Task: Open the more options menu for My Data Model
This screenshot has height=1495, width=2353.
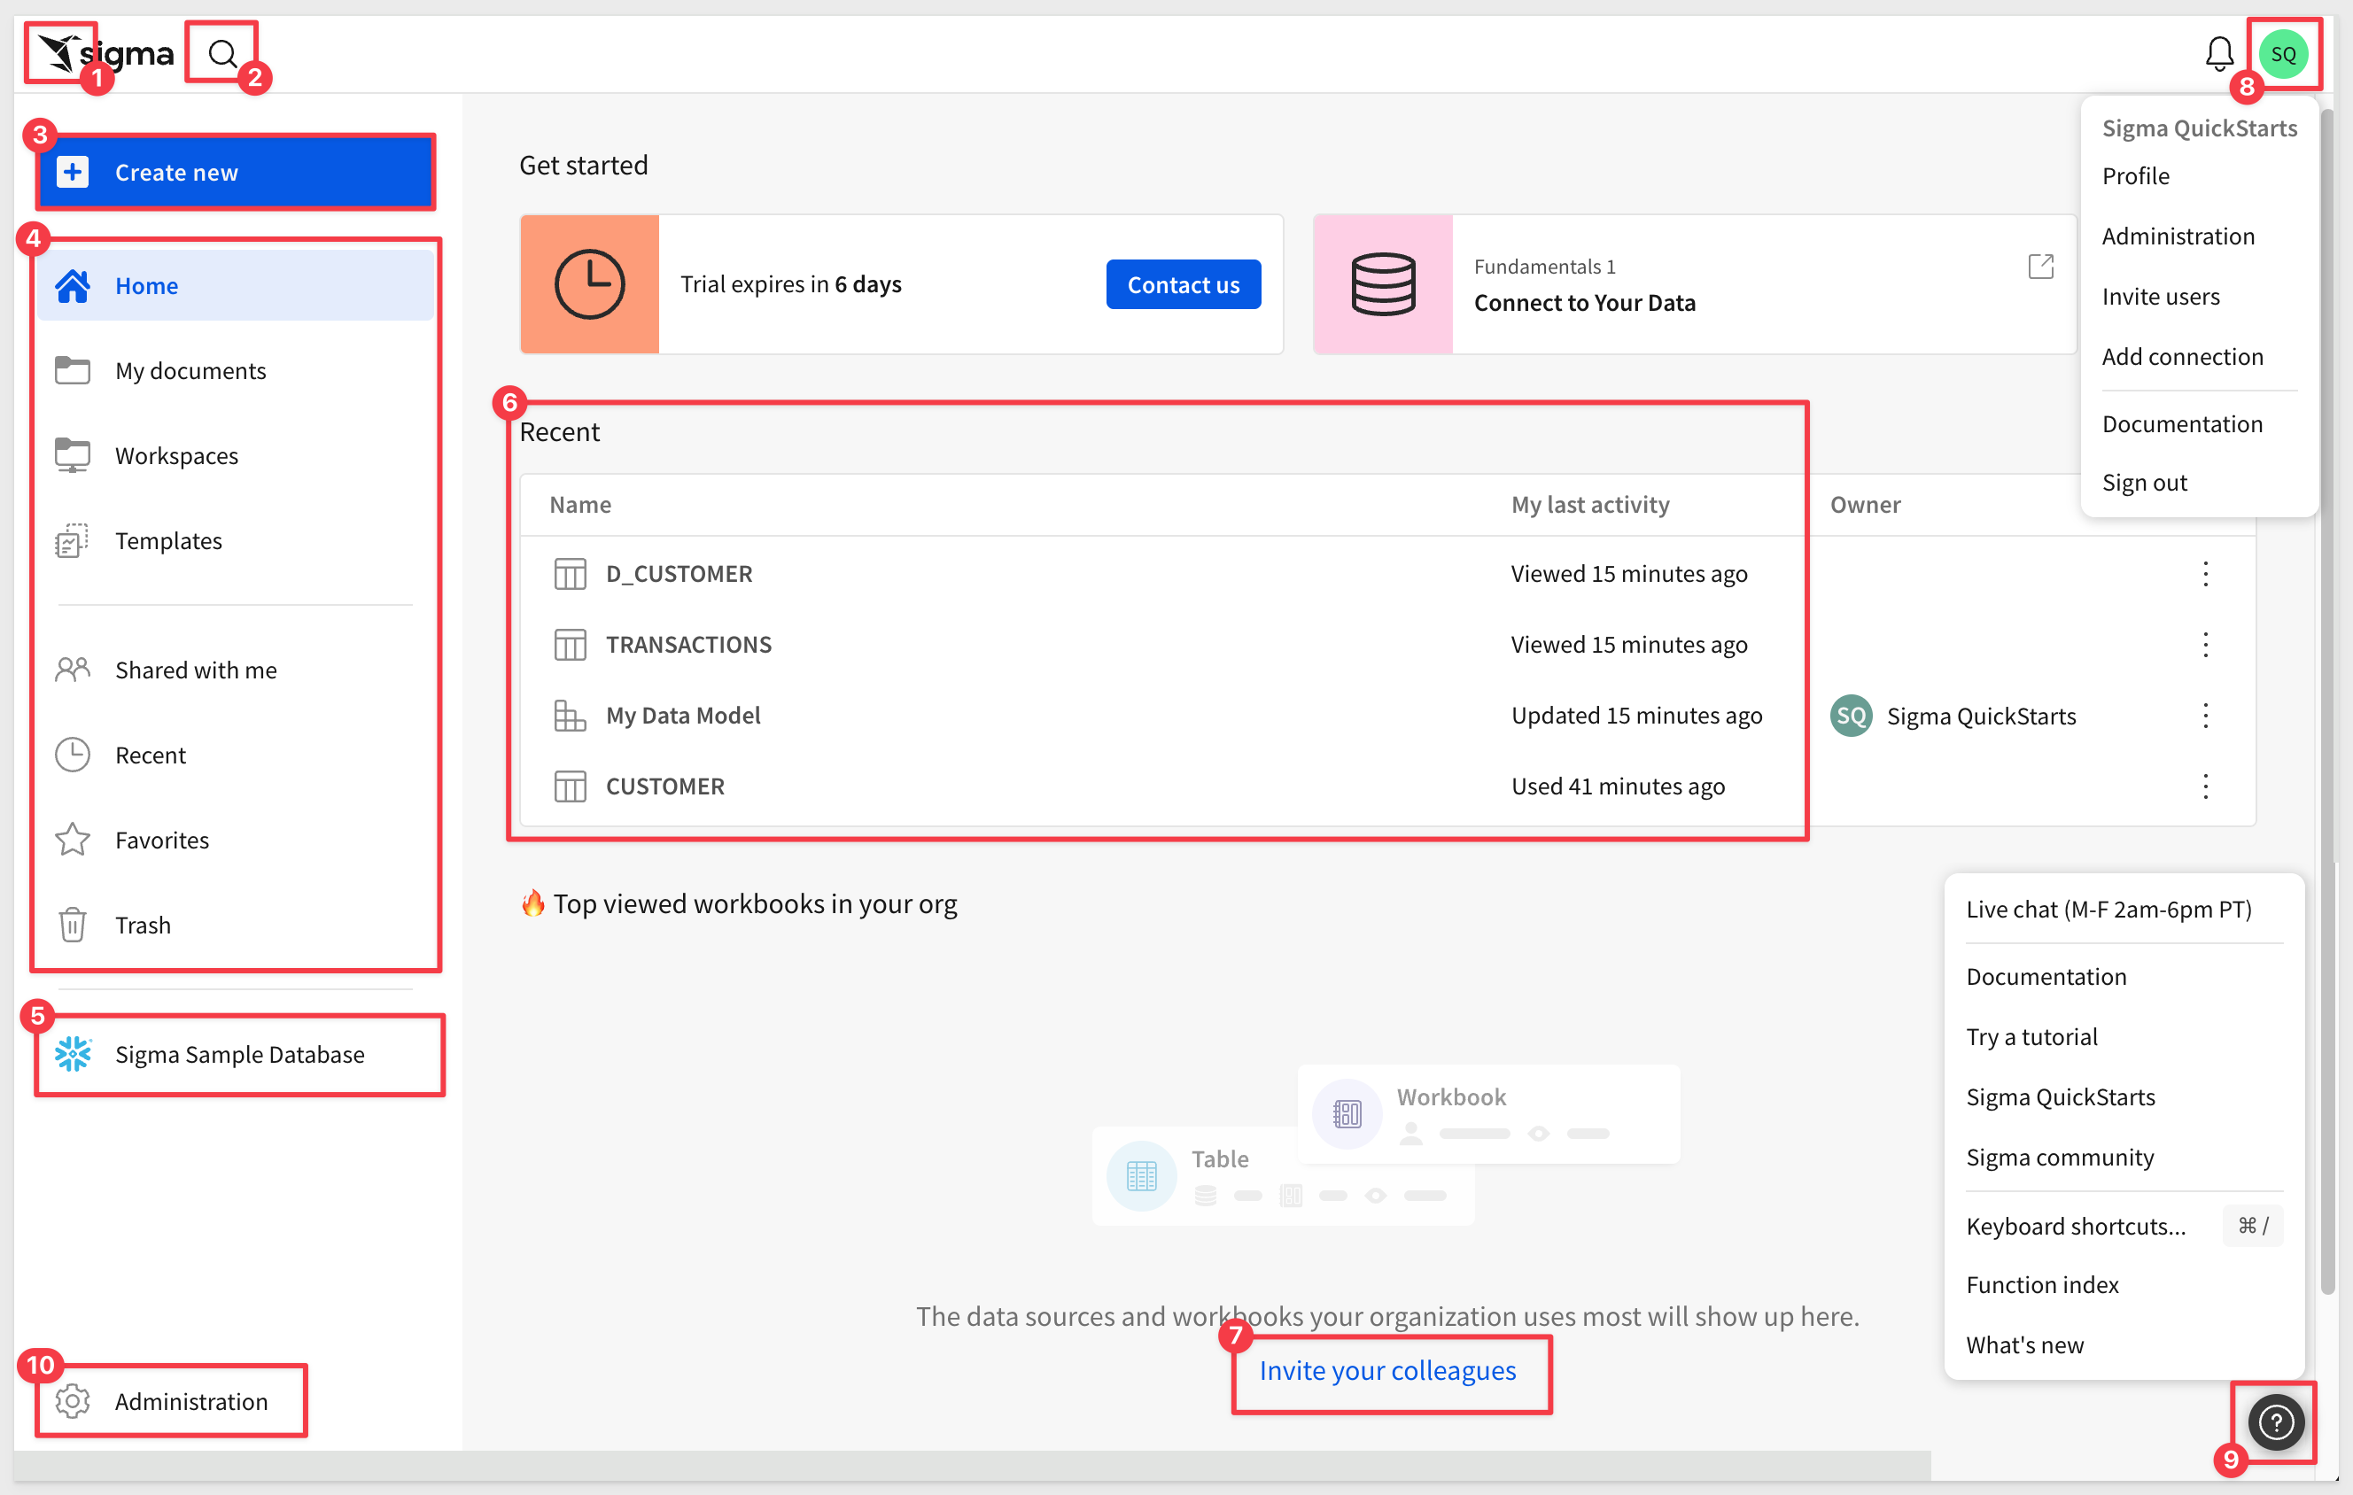Action: (x=2204, y=716)
